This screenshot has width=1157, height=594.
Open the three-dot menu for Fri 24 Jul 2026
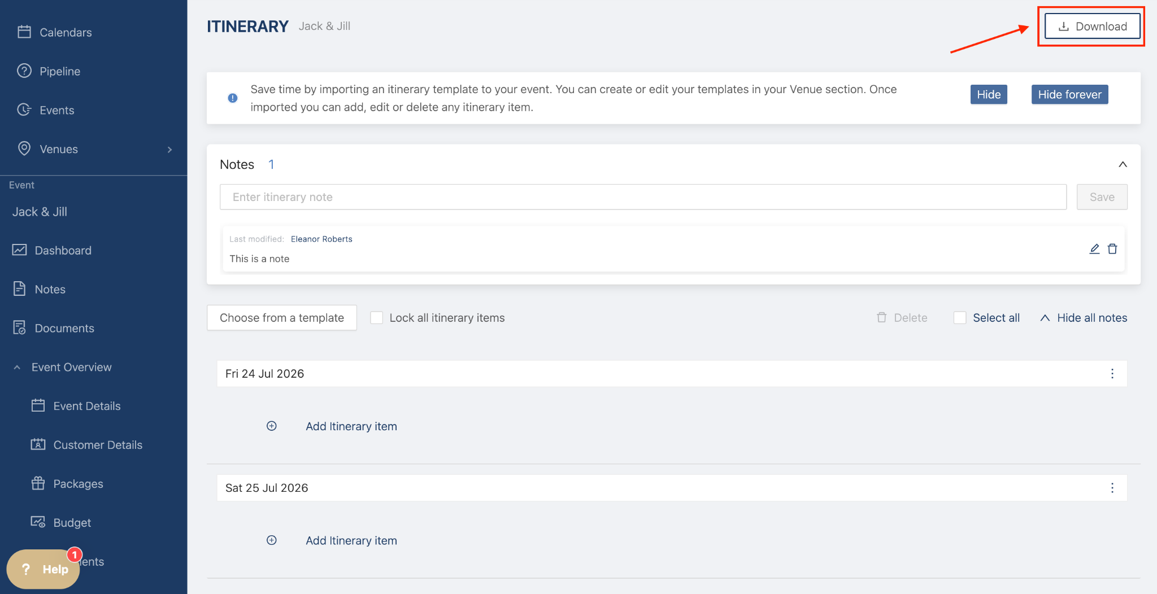pyautogui.click(x=1112, y=374)
